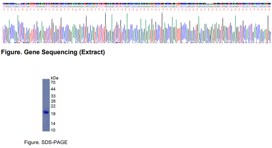Click the 70 kDa marker label
The width and height of the screenshot is (272, 148).
[53, 82]
